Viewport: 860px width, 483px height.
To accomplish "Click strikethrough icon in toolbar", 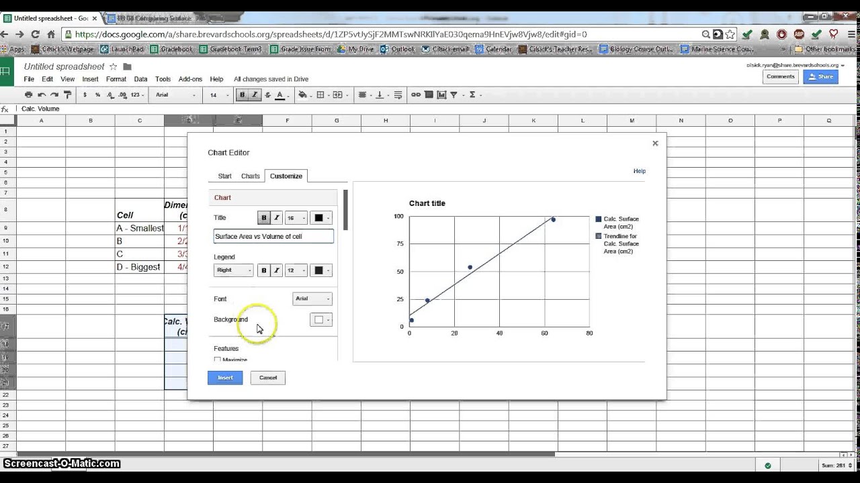I will [267, 95].
